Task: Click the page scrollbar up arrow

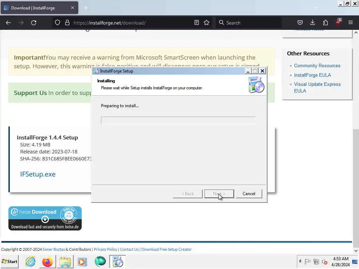Action: coord(356,33)
